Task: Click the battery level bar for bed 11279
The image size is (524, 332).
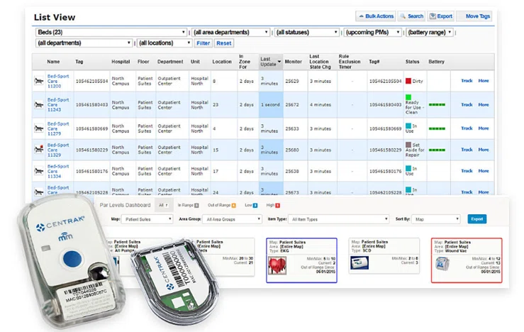Action: point(437,128)
